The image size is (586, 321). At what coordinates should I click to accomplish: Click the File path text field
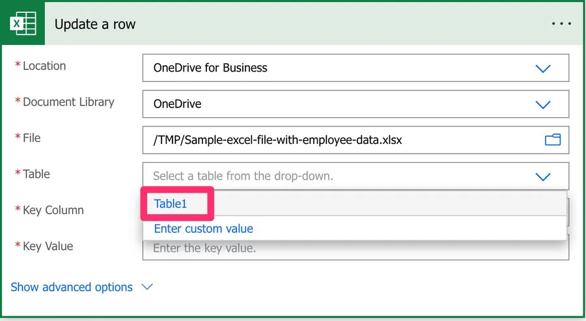click(339, 140)
